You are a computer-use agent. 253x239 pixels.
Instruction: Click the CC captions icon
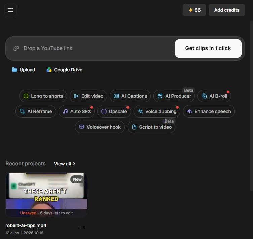click(116, 96)
